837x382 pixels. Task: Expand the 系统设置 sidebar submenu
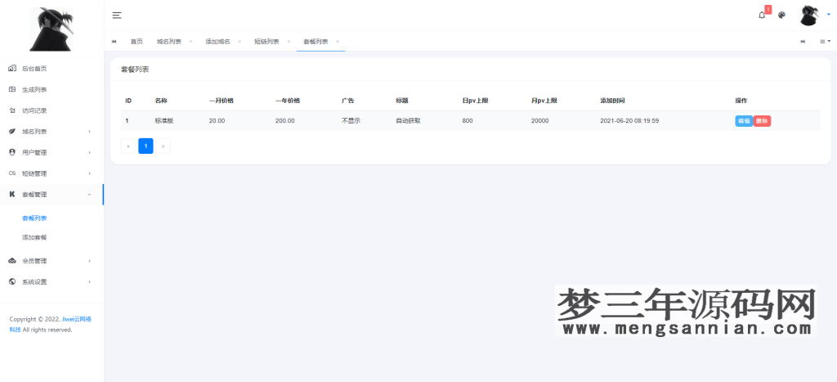(x=51, y=281)
